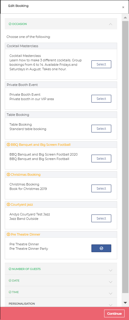This screenshot has width=129, height=320.
Task: Click the green check icon beside OCCASION
Action: [x=10, y=24]
